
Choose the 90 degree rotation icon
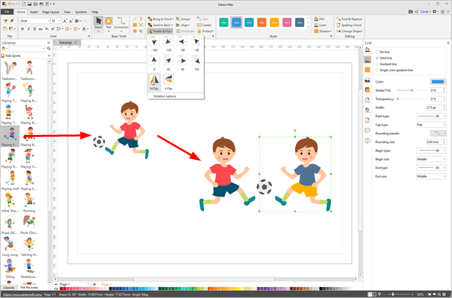[x=183, y=60]
